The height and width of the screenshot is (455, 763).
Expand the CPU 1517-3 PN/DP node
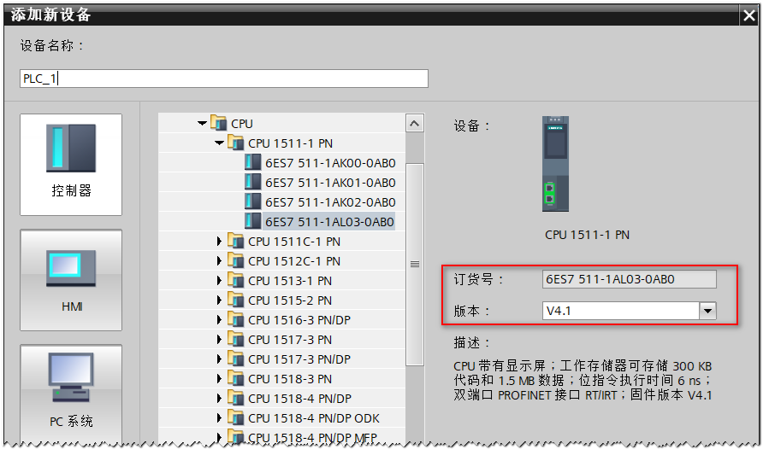[x=219, y=359]
